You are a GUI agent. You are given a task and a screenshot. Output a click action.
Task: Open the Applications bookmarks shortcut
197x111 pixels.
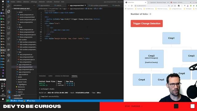129,9
